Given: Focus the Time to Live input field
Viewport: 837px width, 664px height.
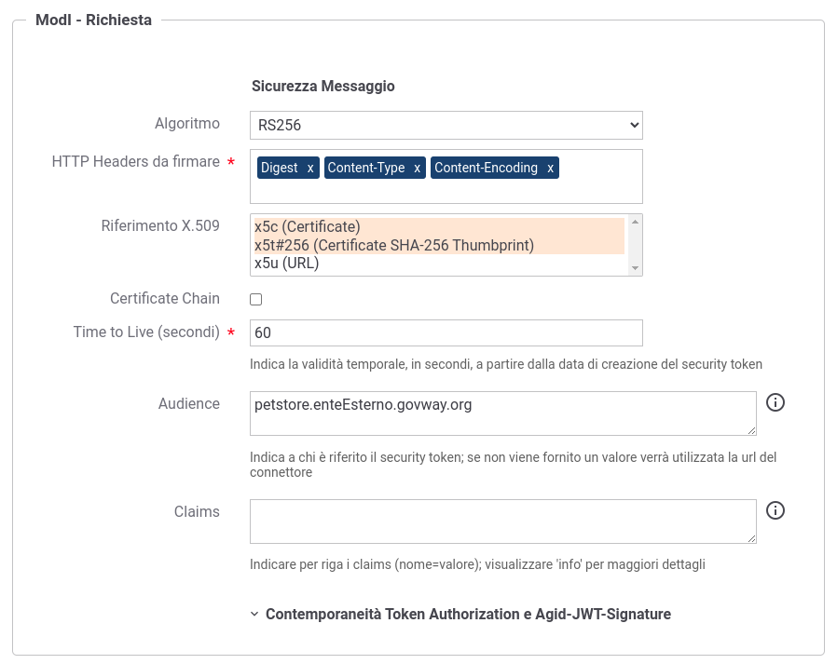Looking at the screenshot, I should tap(446, 332).
